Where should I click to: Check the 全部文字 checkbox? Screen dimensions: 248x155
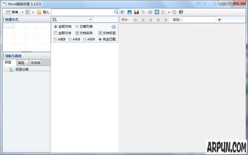[x=63, y=33]
